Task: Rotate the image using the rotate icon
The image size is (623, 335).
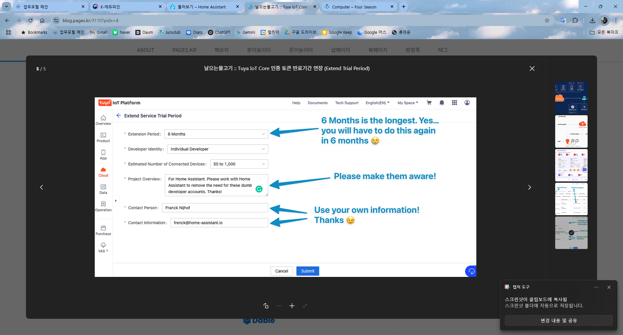Action: coord(266,306)
